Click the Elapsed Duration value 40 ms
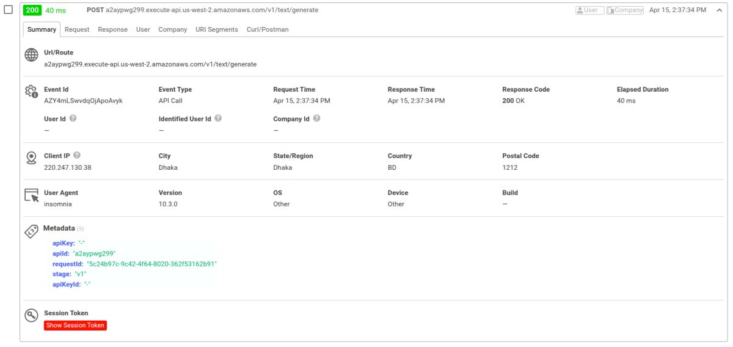The width and height of the screenshot is (733, 347). click(x=626, y=101)
